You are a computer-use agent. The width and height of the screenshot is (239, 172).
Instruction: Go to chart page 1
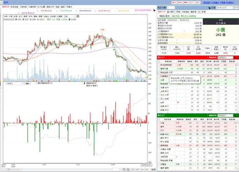tap(3, 169)
